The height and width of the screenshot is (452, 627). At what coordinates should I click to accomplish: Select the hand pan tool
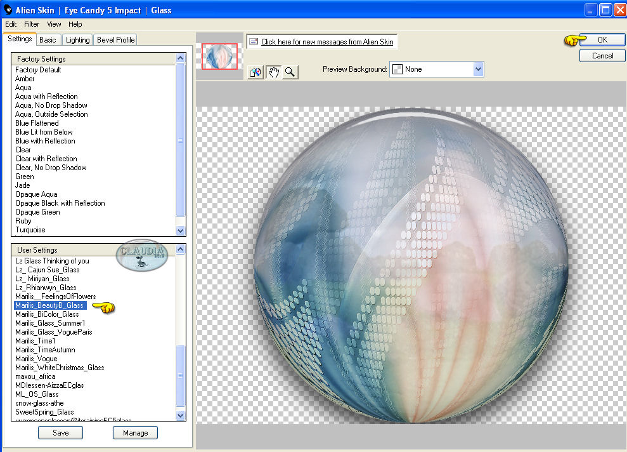[x=273, y=72]
